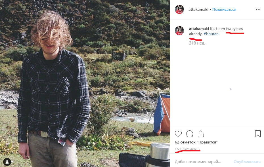
Task: Open the attakamaki username in the header
Action: pyautogui.click(x=198, y=9)
